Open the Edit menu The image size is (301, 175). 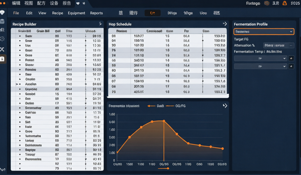(29, 13)
